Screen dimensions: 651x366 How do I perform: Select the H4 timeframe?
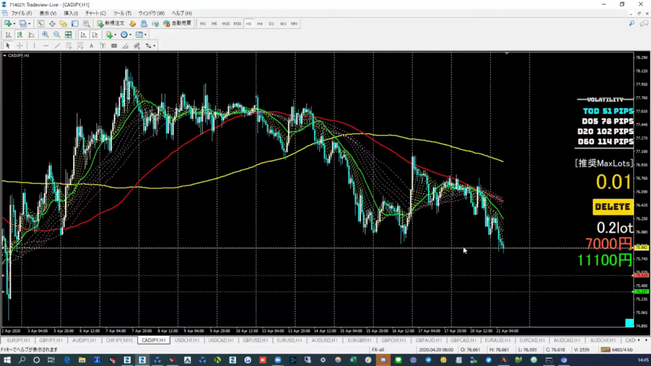coord(260,24)
